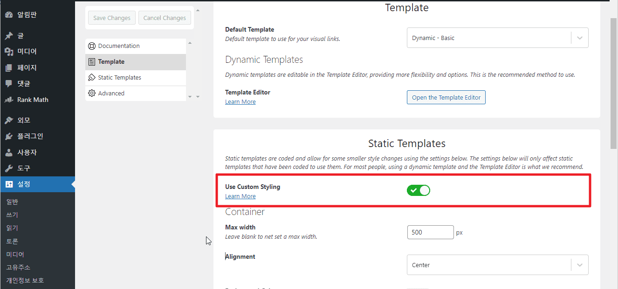Click the Appearance paintbrush icon
Viewport: 618px width, 289px height.
[9, 121]
